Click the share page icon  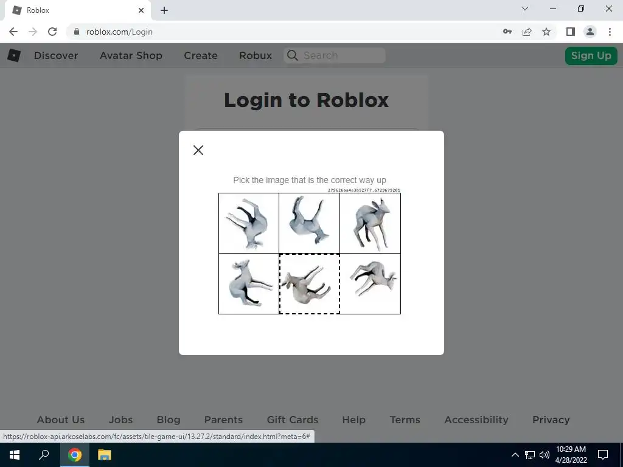[527, 32]
